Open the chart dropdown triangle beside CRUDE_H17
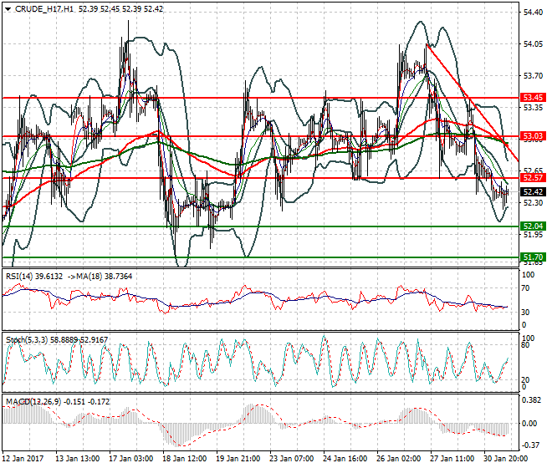The image size is (552, 468). tap(8, 9)
